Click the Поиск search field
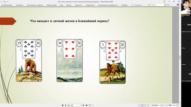This screenshot has height=107, width=191. pyautogui.click(x=157, y=5)
